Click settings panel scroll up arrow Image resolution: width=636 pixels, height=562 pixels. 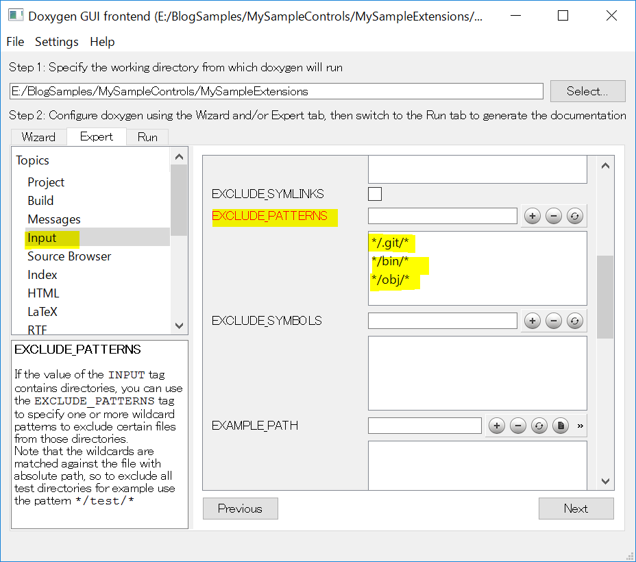tap(605, 166)
